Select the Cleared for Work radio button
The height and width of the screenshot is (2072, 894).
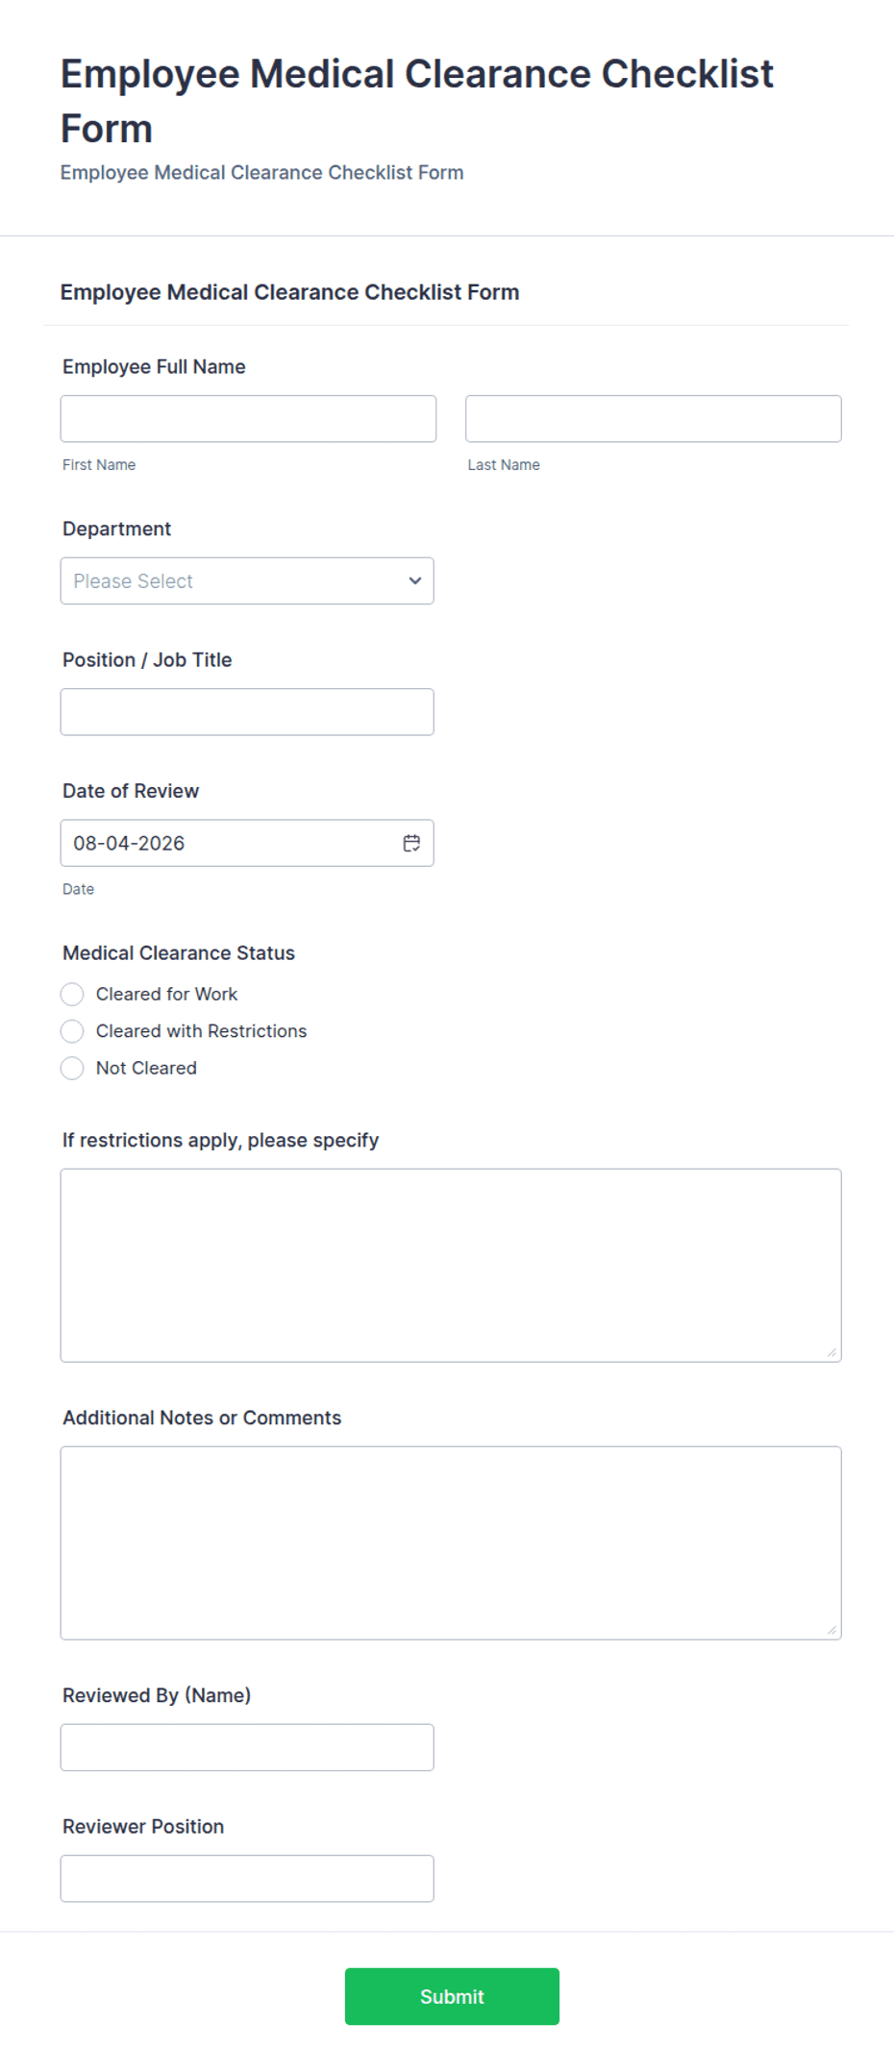click(x=72, y=994)
